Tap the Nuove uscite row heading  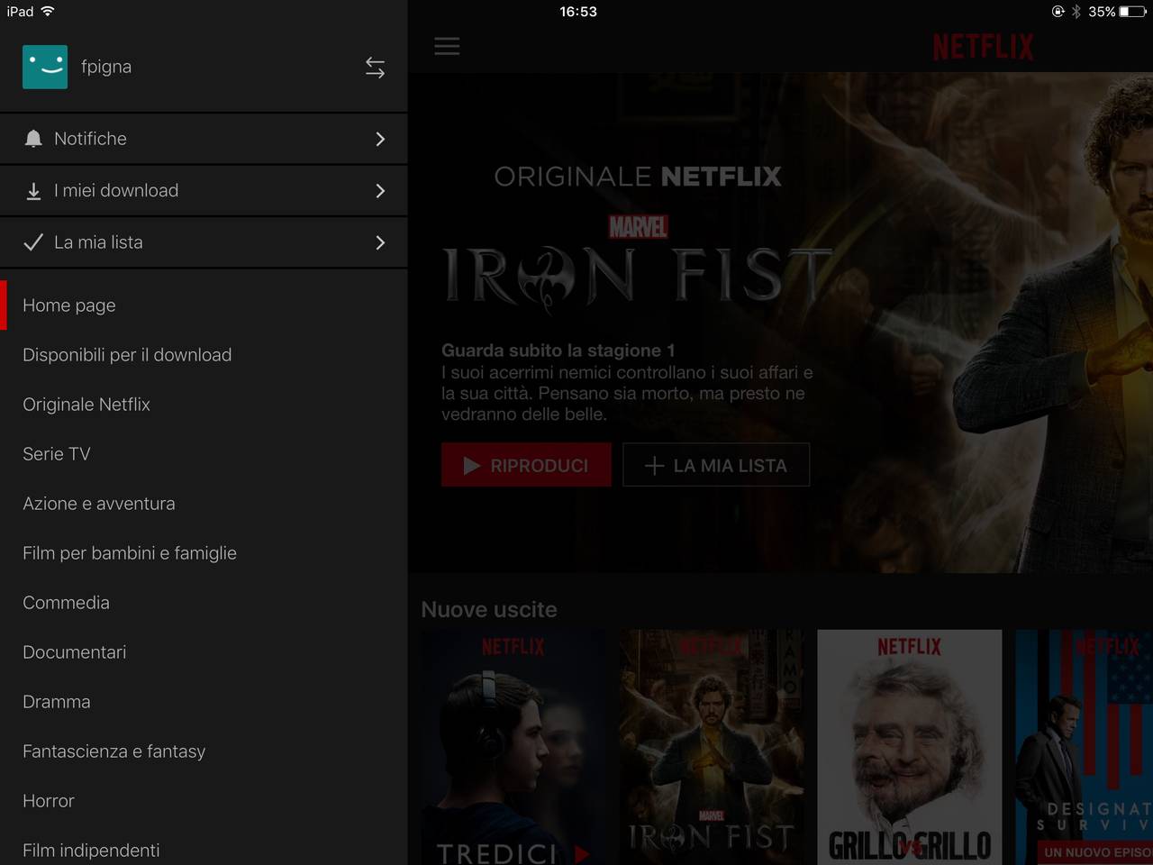(489, 610)
